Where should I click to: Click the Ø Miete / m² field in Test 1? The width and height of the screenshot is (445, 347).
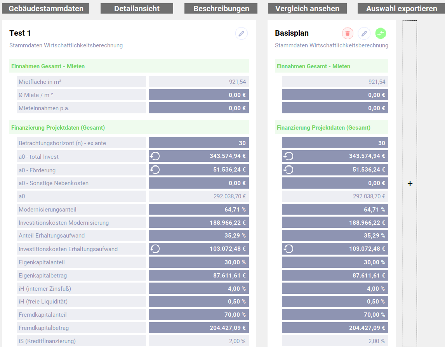click(x=199, y=95)
